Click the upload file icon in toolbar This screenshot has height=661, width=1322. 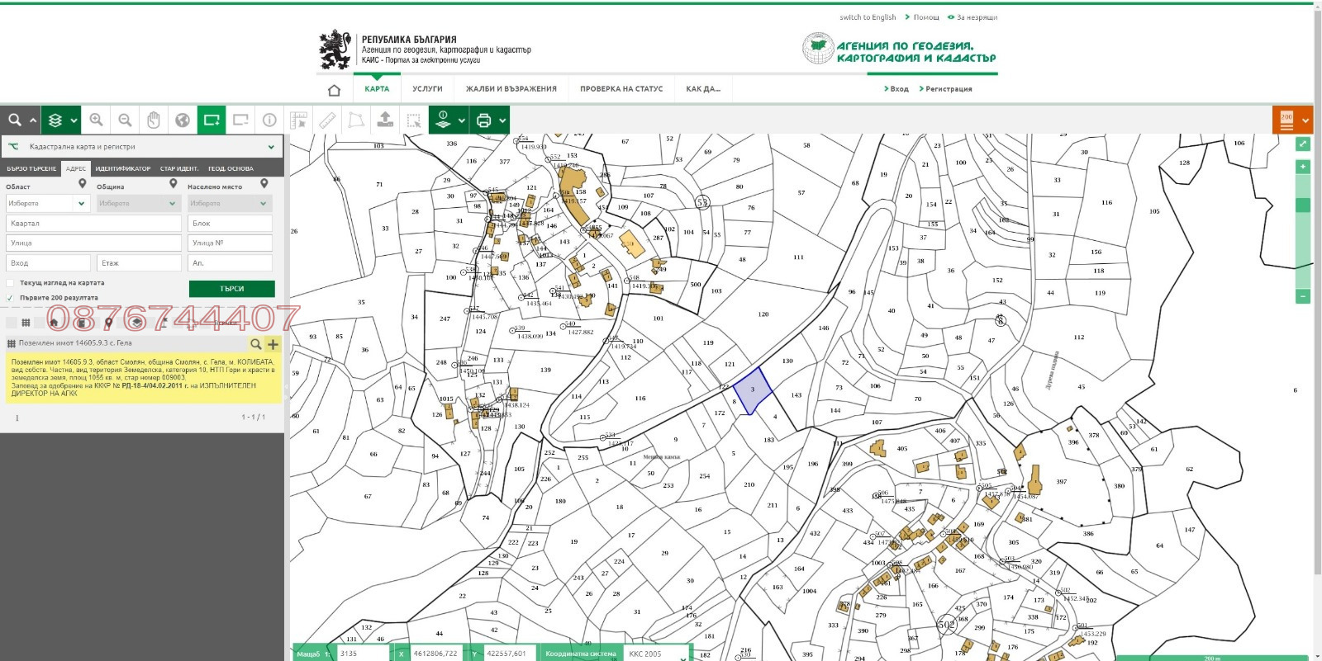point(385,120)
